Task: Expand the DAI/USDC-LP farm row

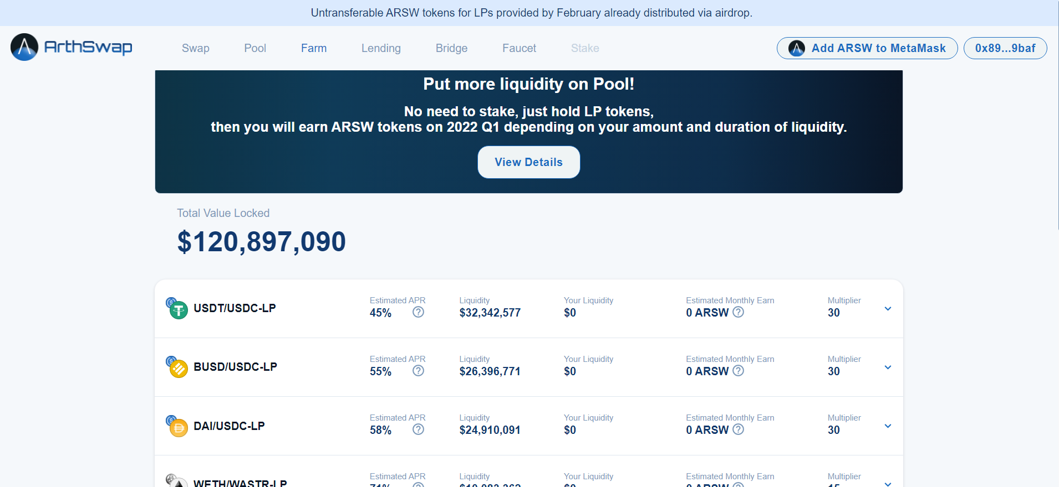Action: (x=888, y=426)
